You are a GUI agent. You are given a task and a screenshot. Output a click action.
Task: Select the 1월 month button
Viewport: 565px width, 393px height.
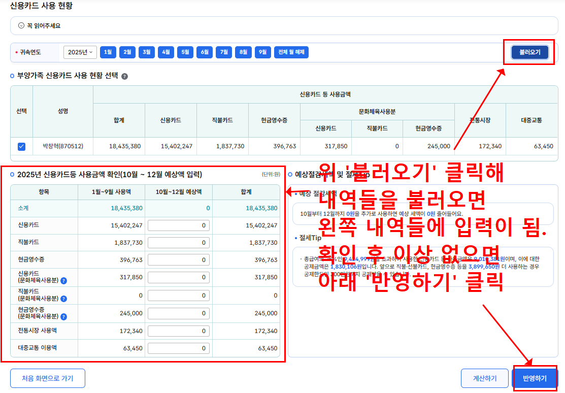(x=108, y=52)
